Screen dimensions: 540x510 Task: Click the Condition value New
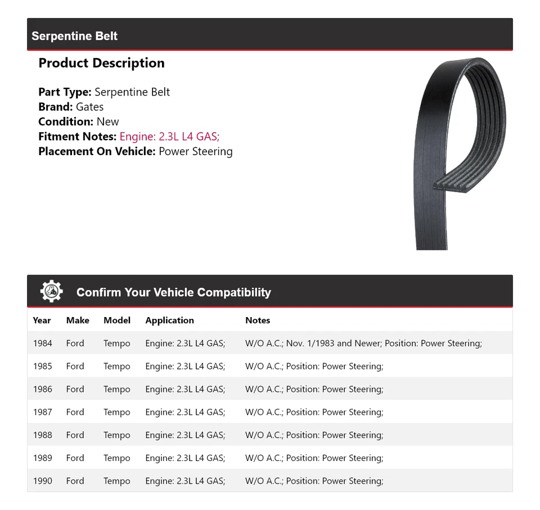tap(107, 121)
